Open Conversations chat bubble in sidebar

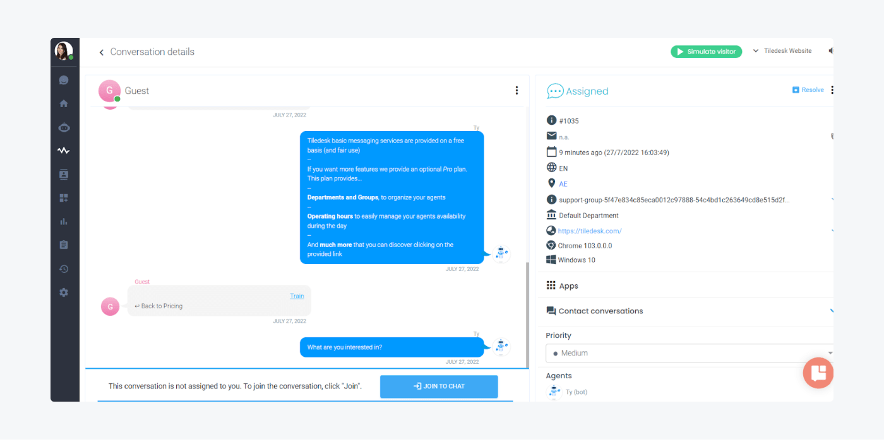click(64, 80)
